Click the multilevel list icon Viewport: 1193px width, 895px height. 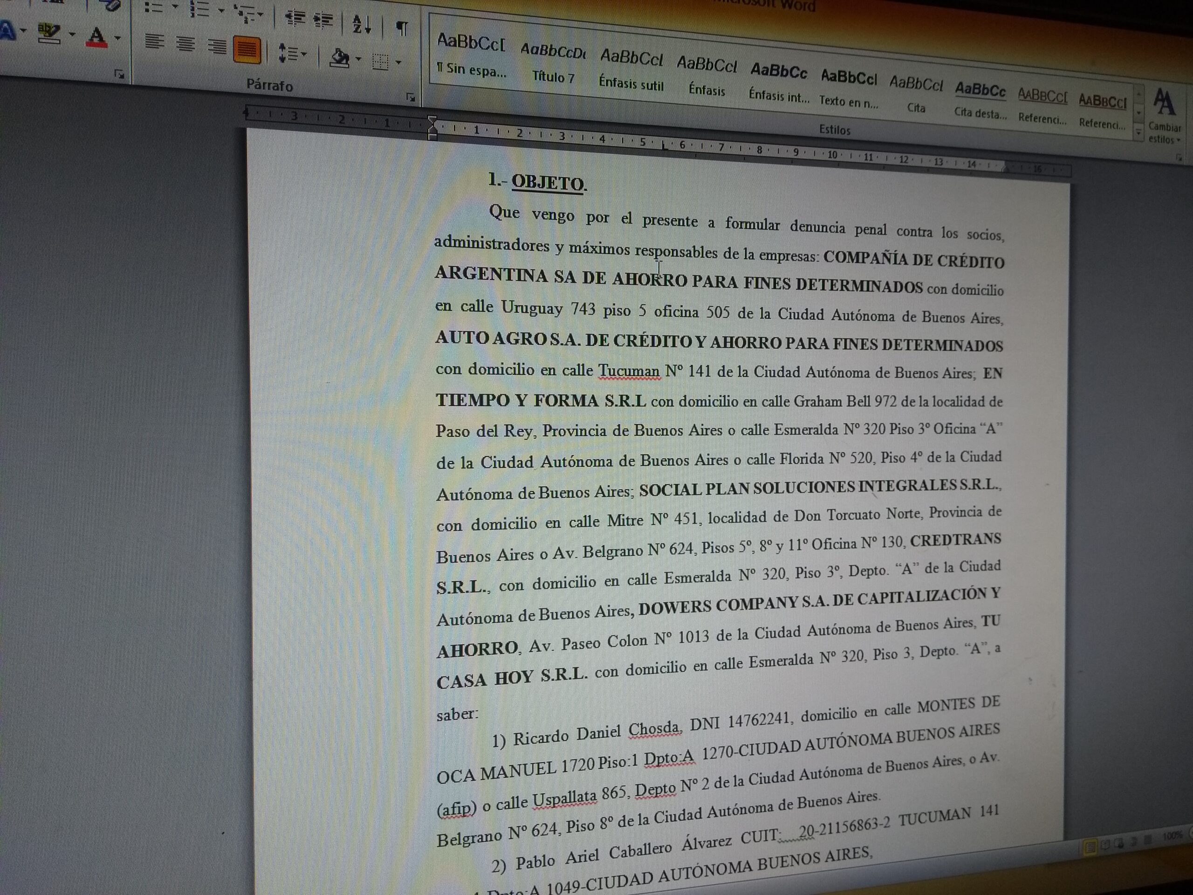[x=244, y=13]
